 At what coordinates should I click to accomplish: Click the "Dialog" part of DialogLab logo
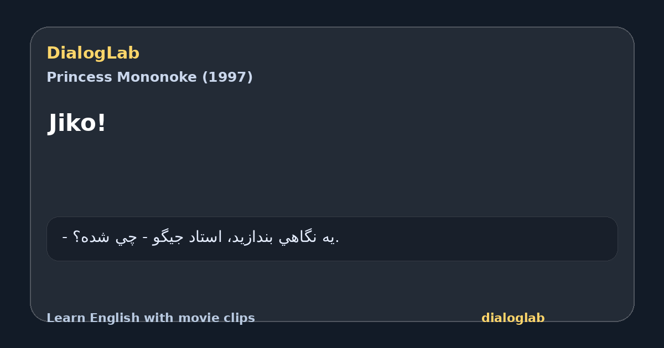77,53
